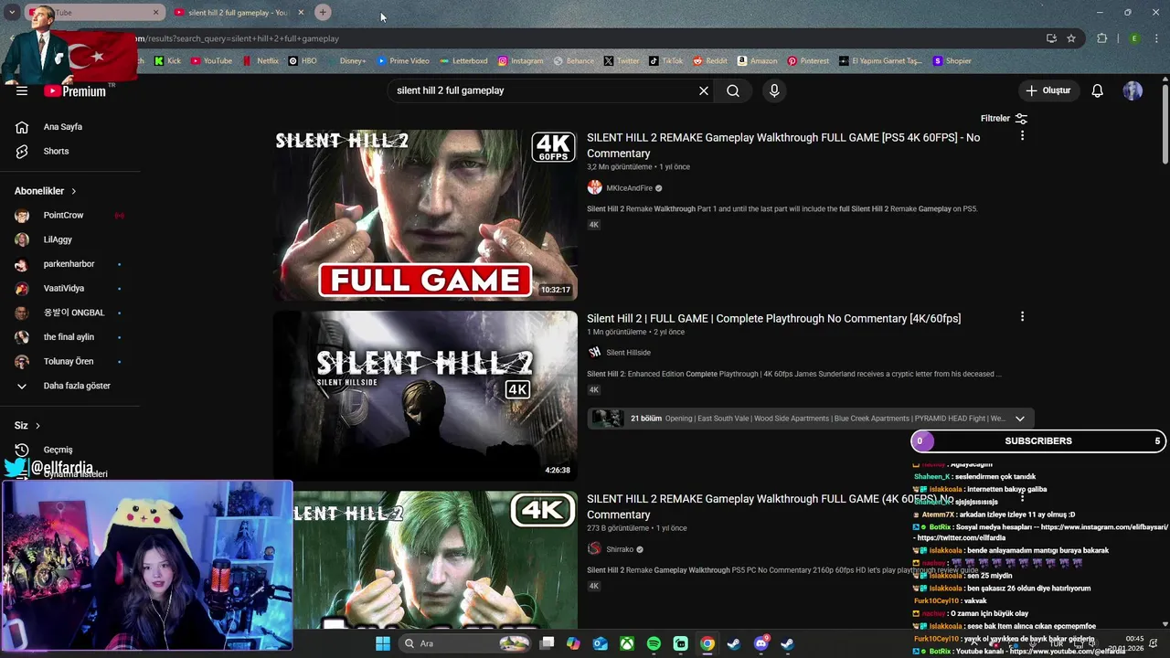The width and height of the screenshot is (1170, 658).
Task: Close the silent hill 2 full gameplay tab
Action: click(301, 12)
